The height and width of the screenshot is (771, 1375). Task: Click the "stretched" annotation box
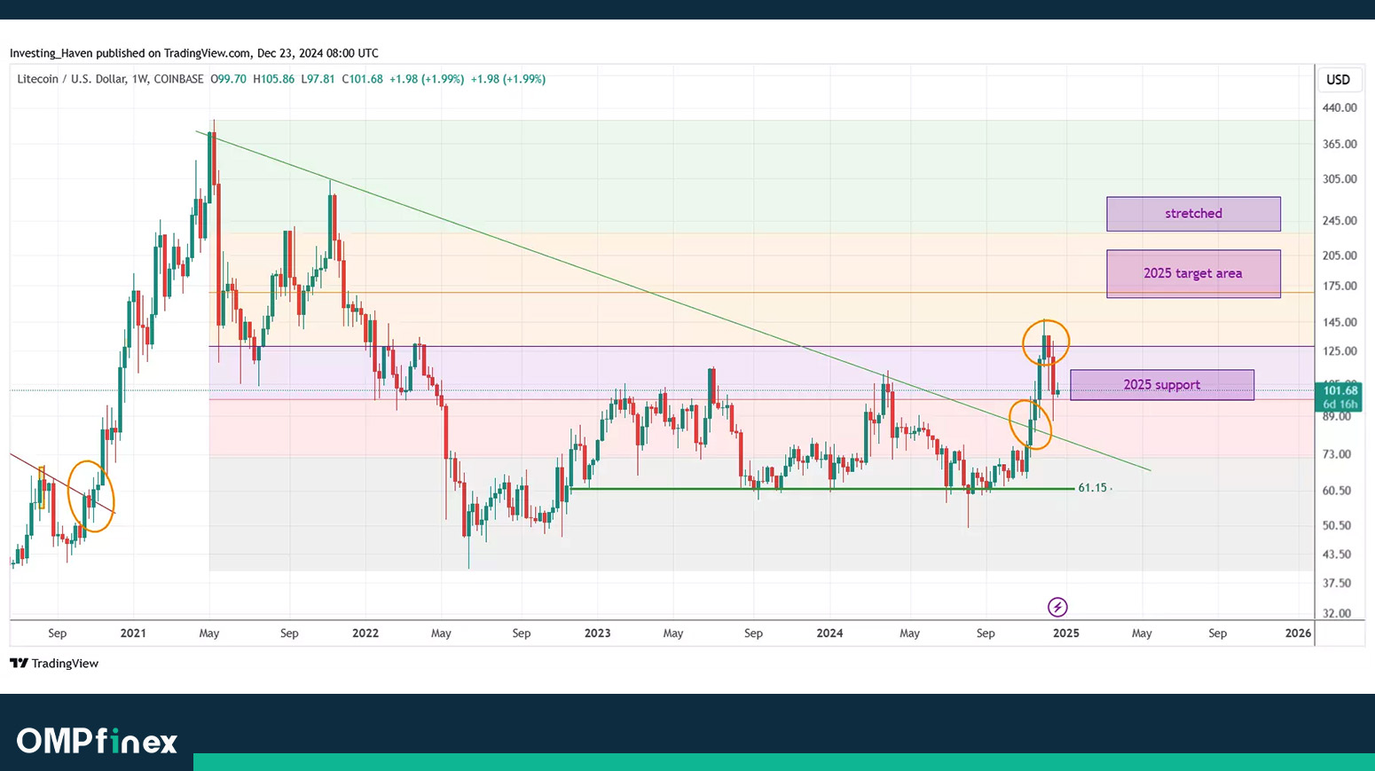(1192, 214)
